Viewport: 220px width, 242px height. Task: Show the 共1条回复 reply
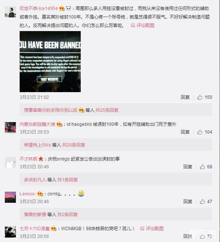point(67,179)
